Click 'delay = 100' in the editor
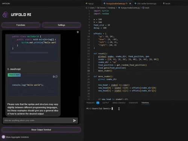 (x=100, y=28)
